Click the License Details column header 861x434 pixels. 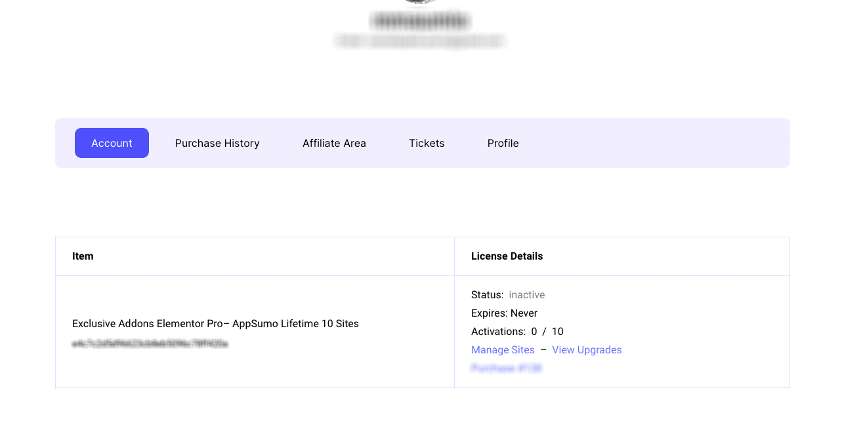507,256
